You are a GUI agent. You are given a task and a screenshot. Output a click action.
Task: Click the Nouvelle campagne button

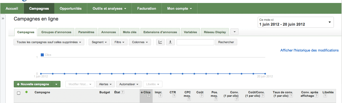click(33, 84)
